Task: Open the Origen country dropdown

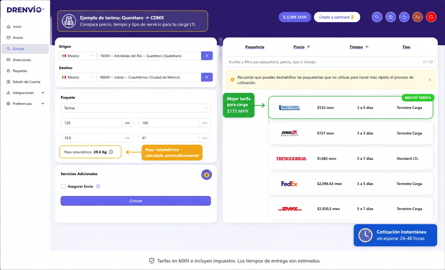Action: coord(78,56)
